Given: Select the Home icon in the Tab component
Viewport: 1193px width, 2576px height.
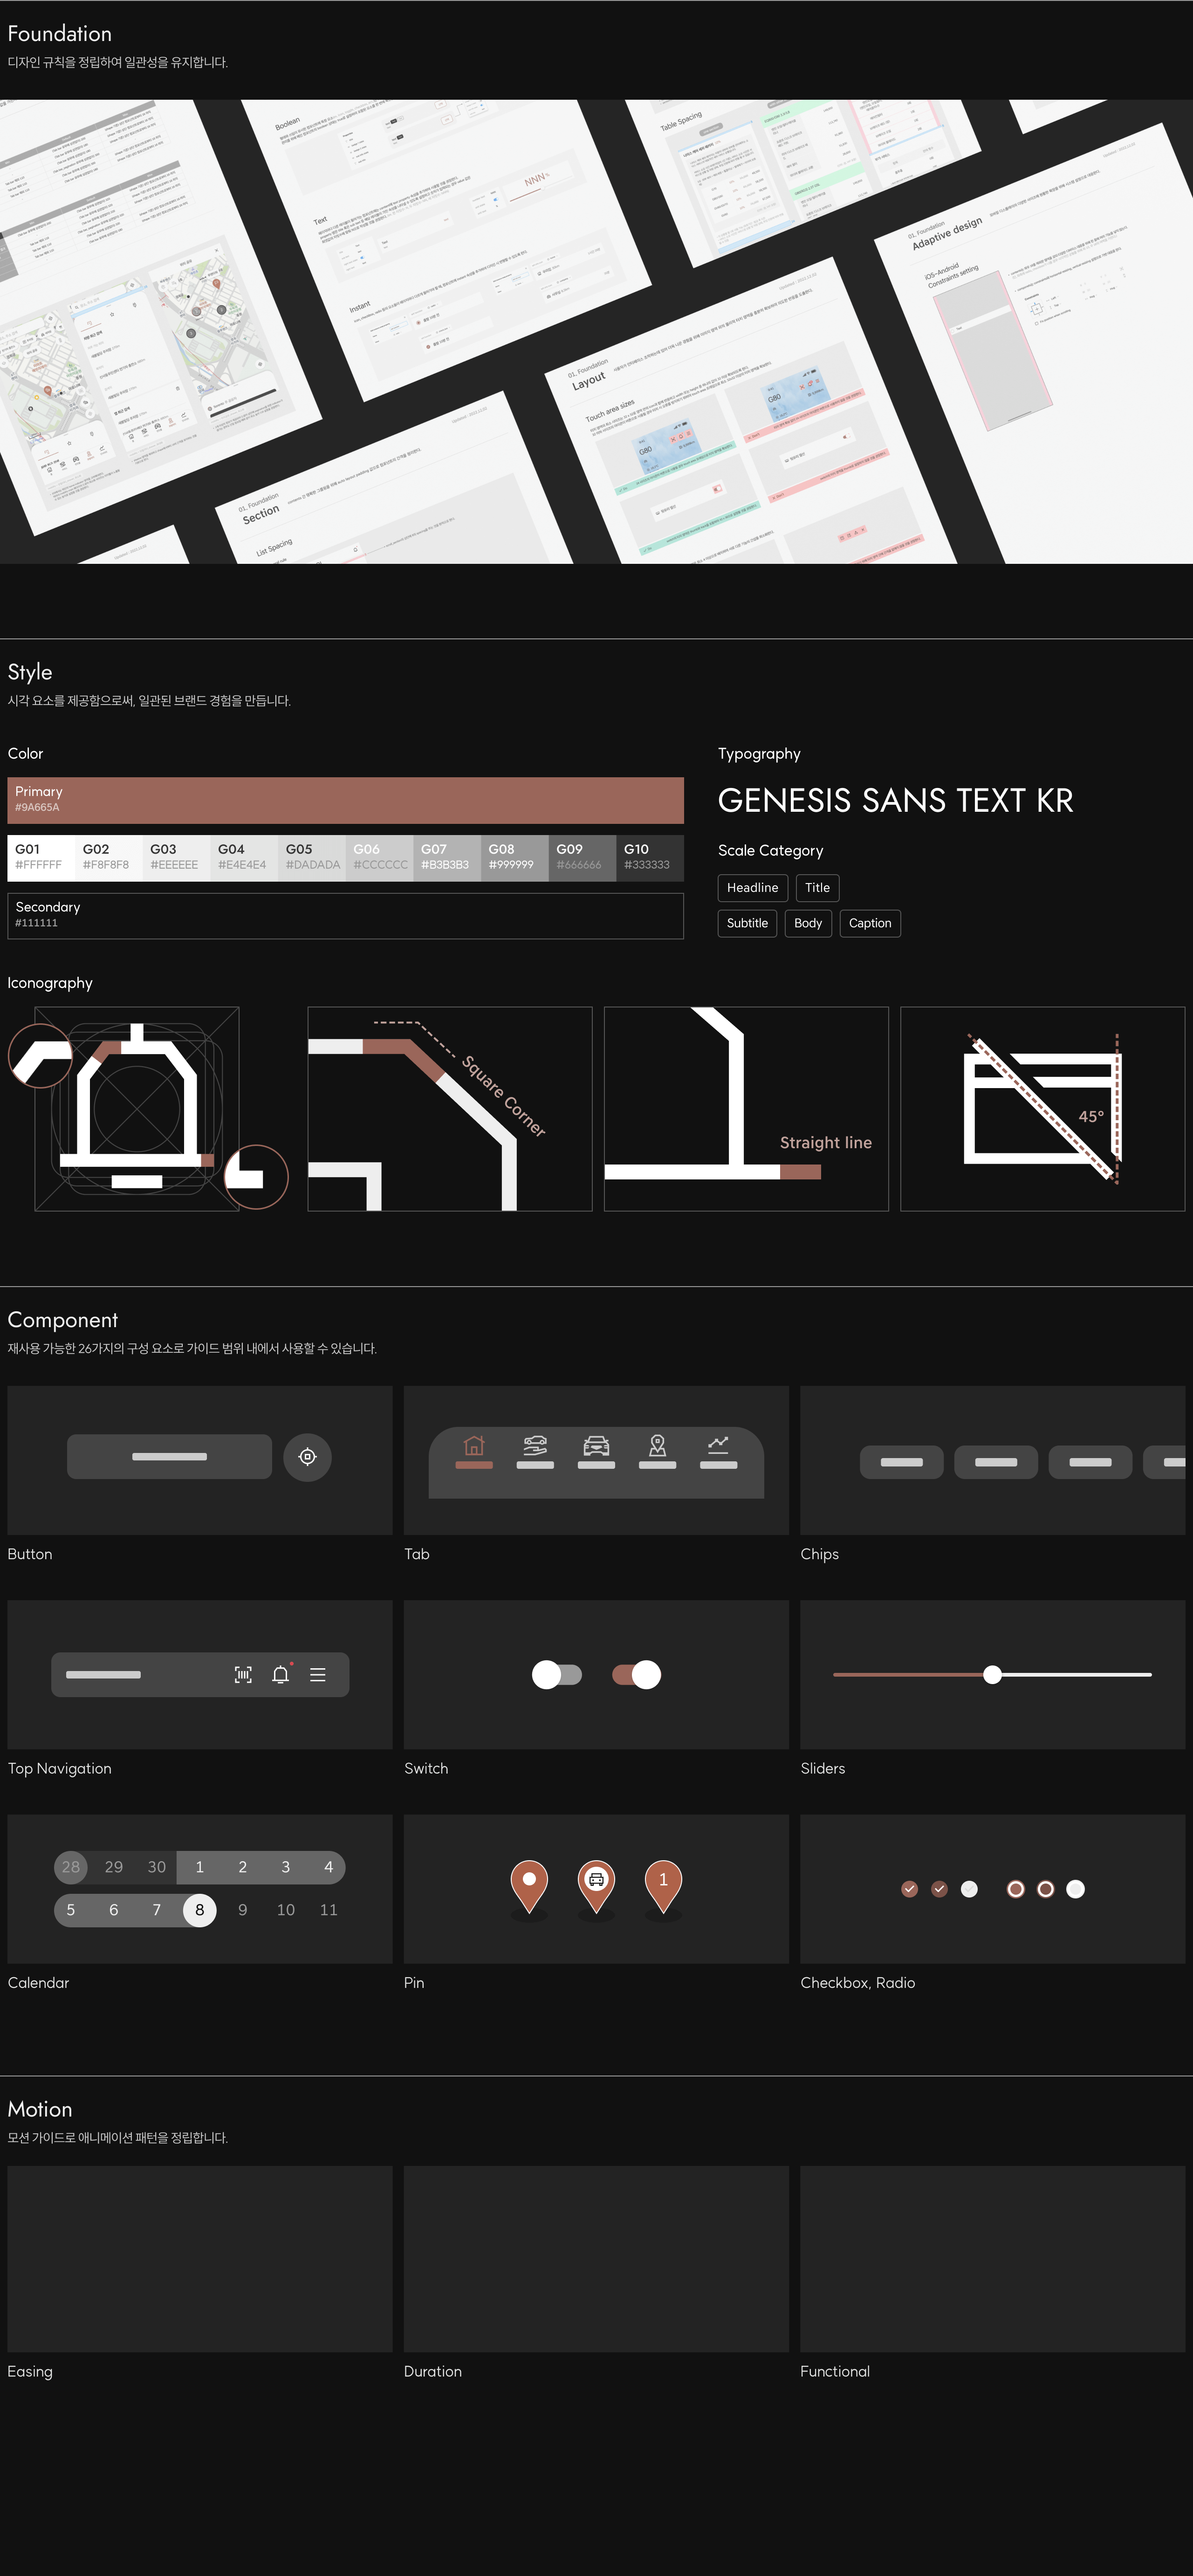Looking at the screenshot, I should (x=474, y=1445).
